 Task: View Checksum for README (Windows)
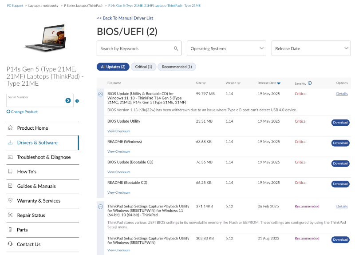pos(118,151)
